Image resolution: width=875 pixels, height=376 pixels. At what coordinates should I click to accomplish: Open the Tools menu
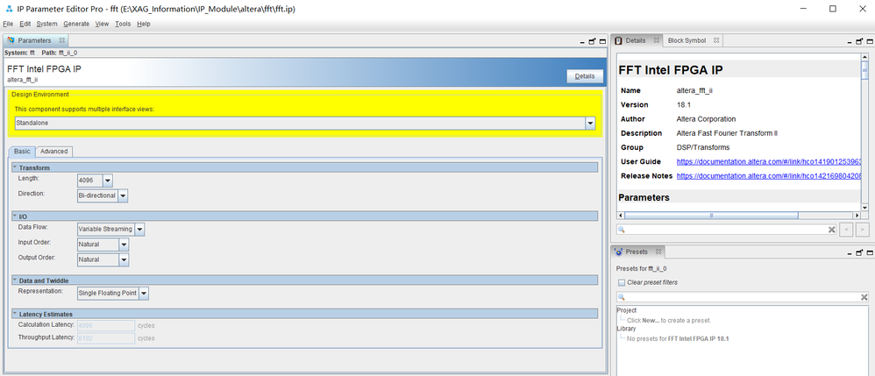(x=123, y=24)
